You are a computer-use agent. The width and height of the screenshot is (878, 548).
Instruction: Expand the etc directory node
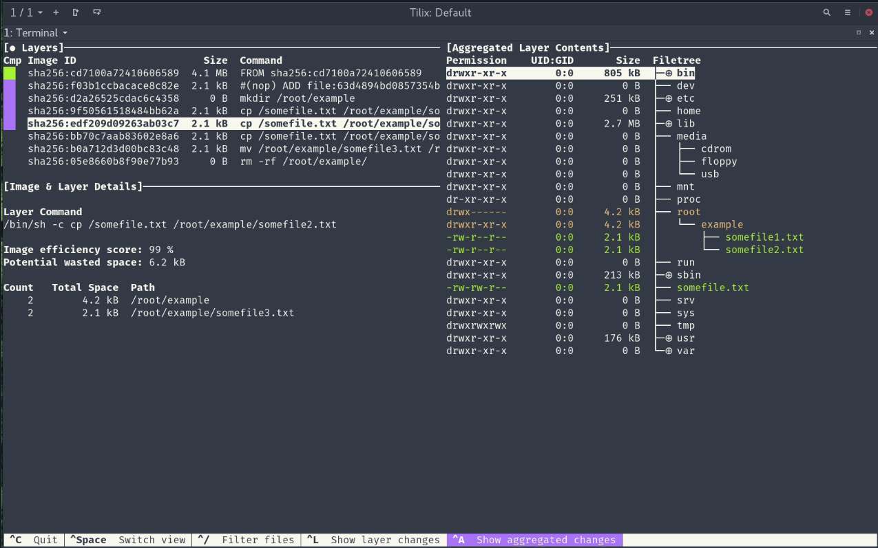coord(668,98)
